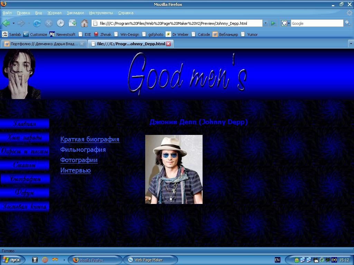Reload the page with the refresh icon
The width and height of the screenshot is (354, 265).
pyautogui.click(x=37, y=23)
